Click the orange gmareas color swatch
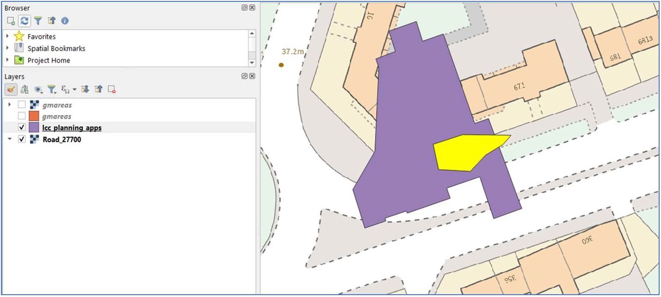The width and height of the screenshot is (661, 297). [34, 116]
